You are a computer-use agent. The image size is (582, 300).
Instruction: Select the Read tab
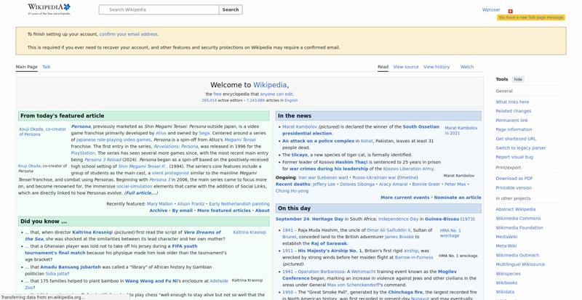(383, 67)
